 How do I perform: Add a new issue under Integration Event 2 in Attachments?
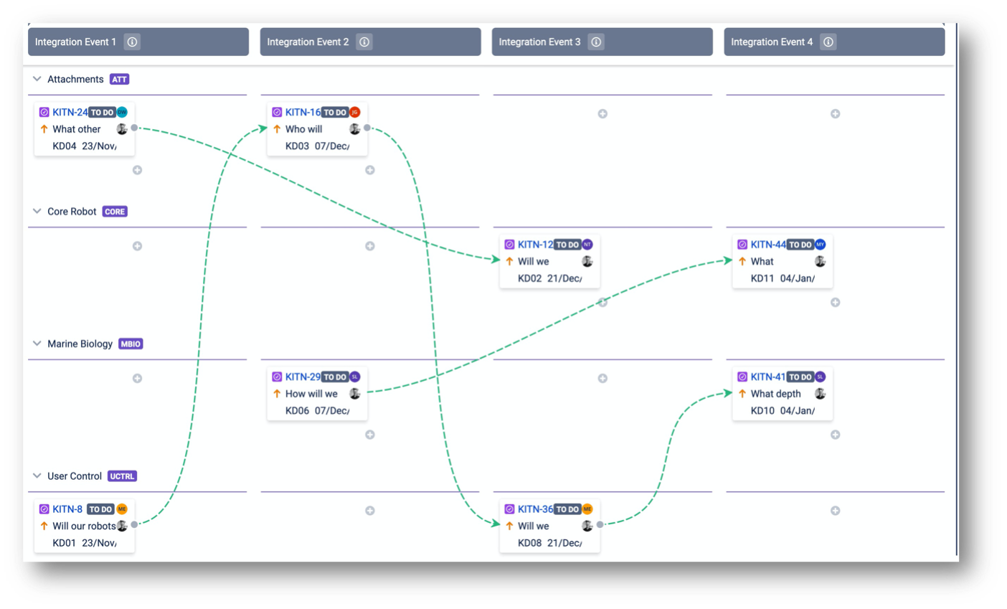pos(370,170)
